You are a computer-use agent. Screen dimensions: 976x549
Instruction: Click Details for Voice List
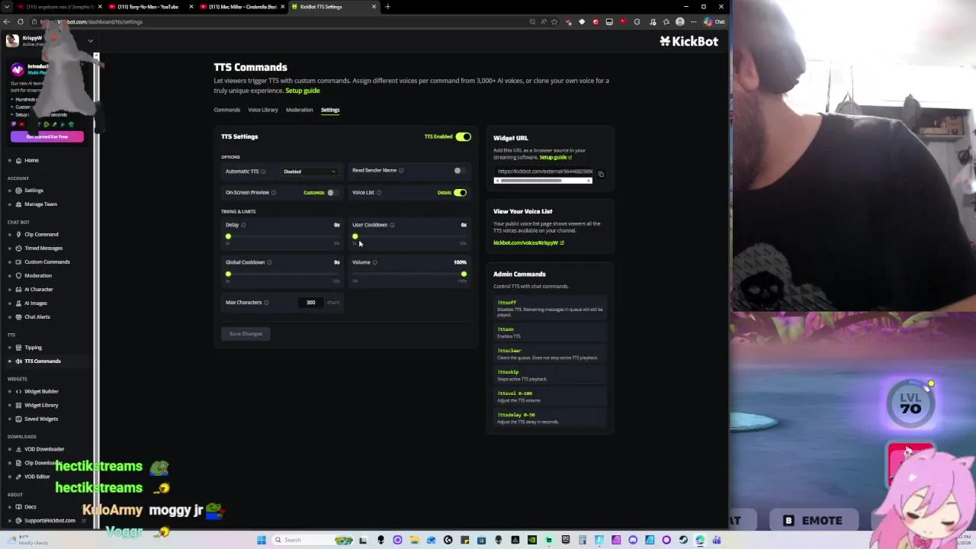pos(444,193)
